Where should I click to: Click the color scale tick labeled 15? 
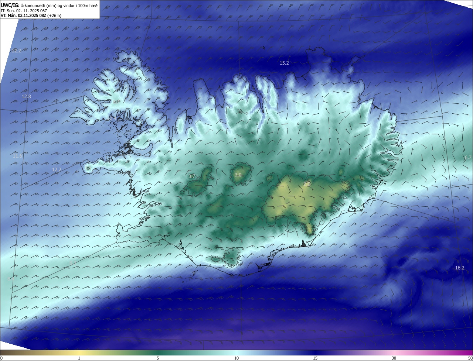tap(315, 358)
